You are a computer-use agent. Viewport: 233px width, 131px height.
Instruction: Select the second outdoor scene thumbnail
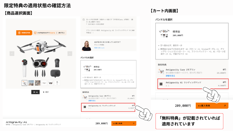31,83
